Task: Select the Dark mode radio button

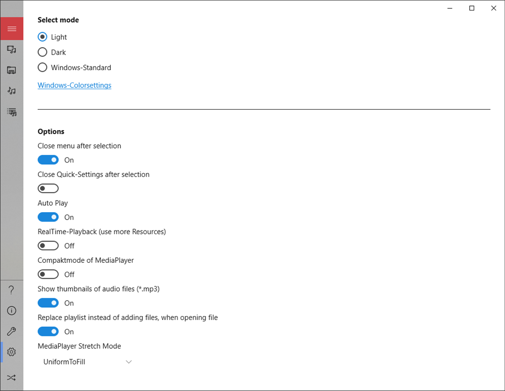Action: pos(43,52)
